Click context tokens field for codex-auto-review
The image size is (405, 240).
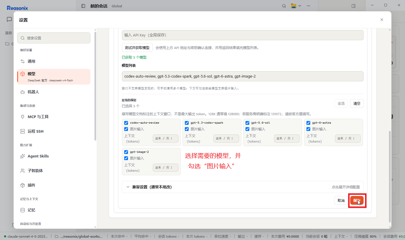pyautogui.click(x=166, y=139)
